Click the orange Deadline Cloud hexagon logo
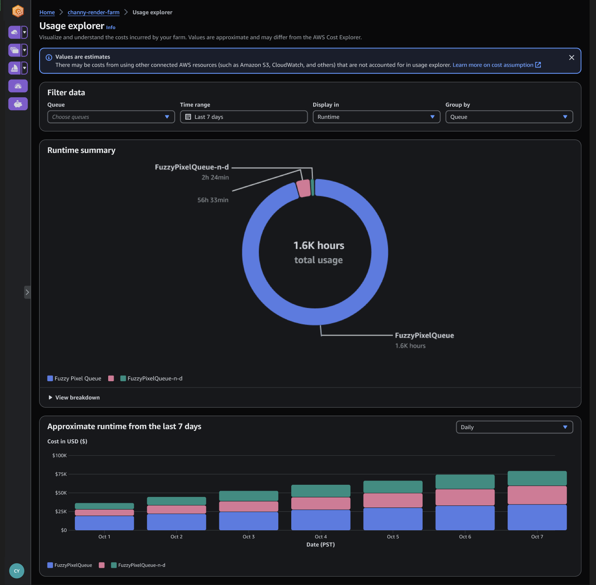Image resolution: width=596 pixels, height=585 pixels. tap(18, 11)
